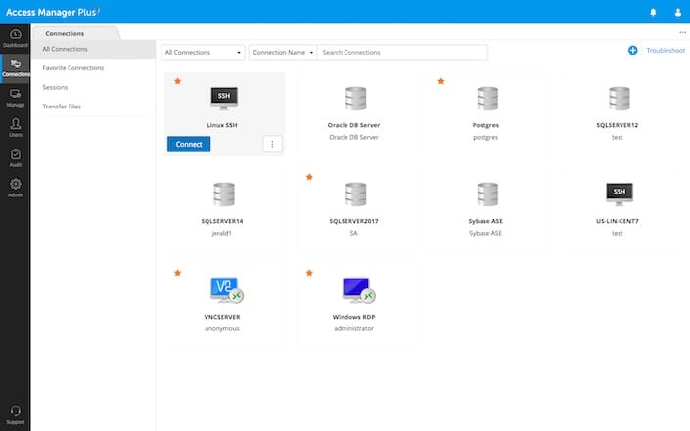
Task: Open Transfer Files in left panel
Action: click(64, 106)
